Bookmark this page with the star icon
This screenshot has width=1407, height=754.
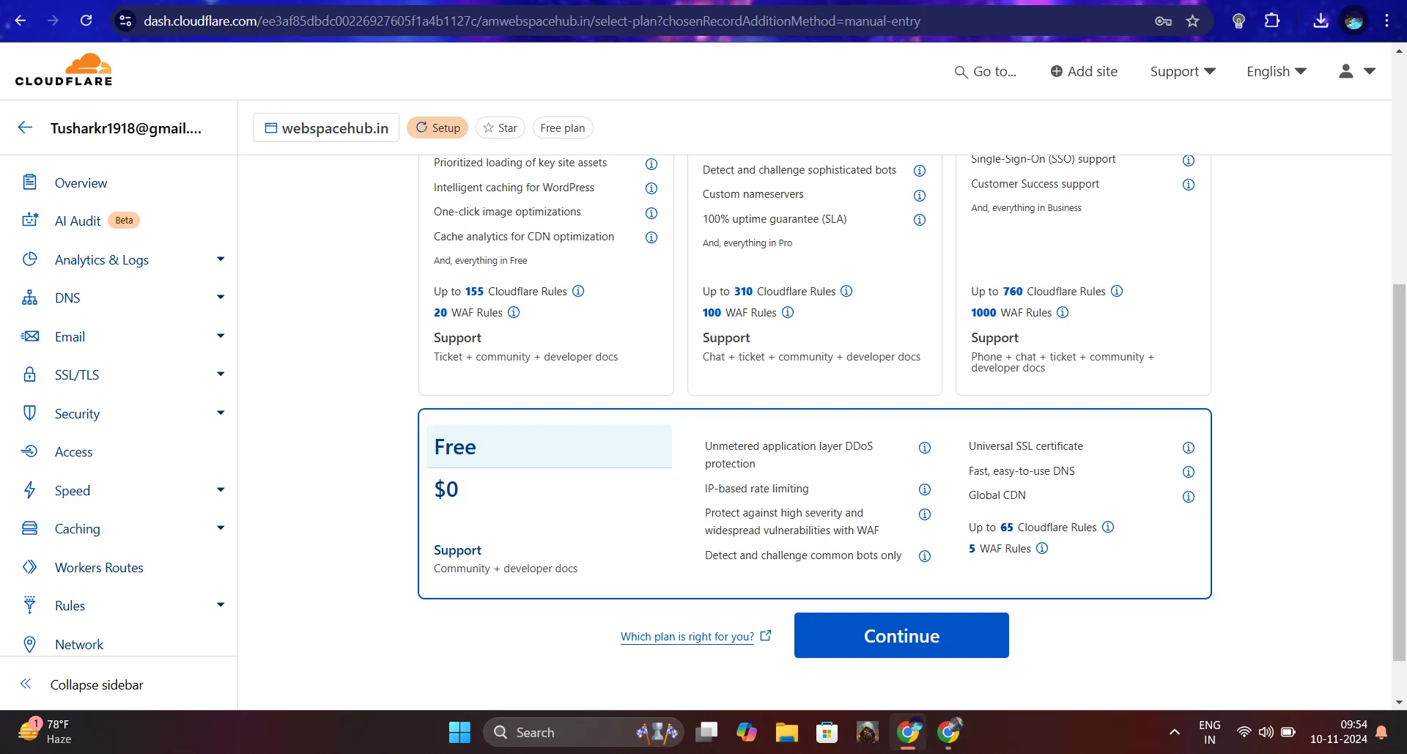point(1193,21)
